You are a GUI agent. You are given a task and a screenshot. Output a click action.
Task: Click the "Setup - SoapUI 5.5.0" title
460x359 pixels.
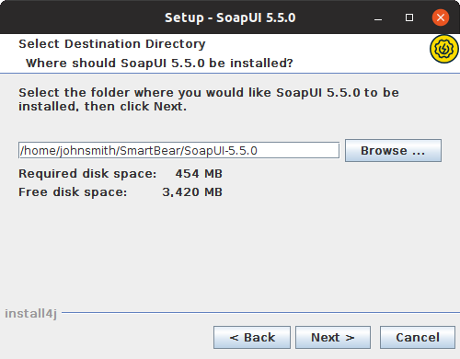point(230,17)
